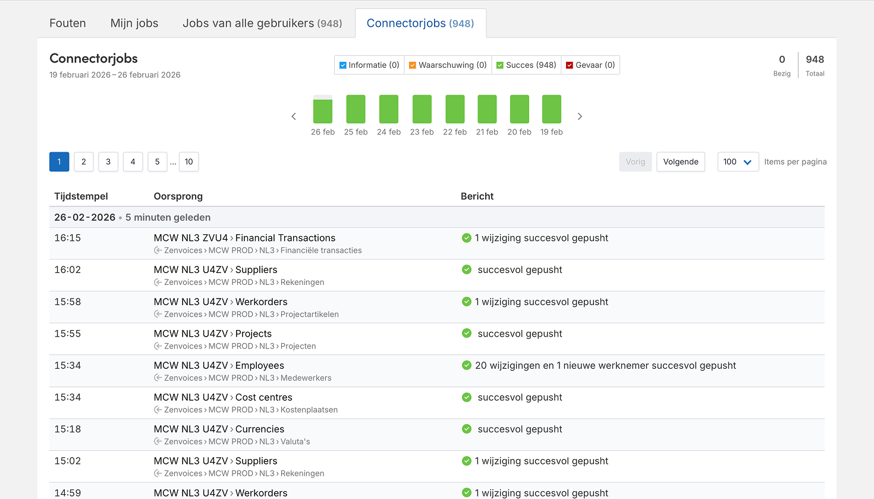This screenshot has height=499, width=874.
Task: Jump to page 10 in the pagination
Action: (188, 161)
